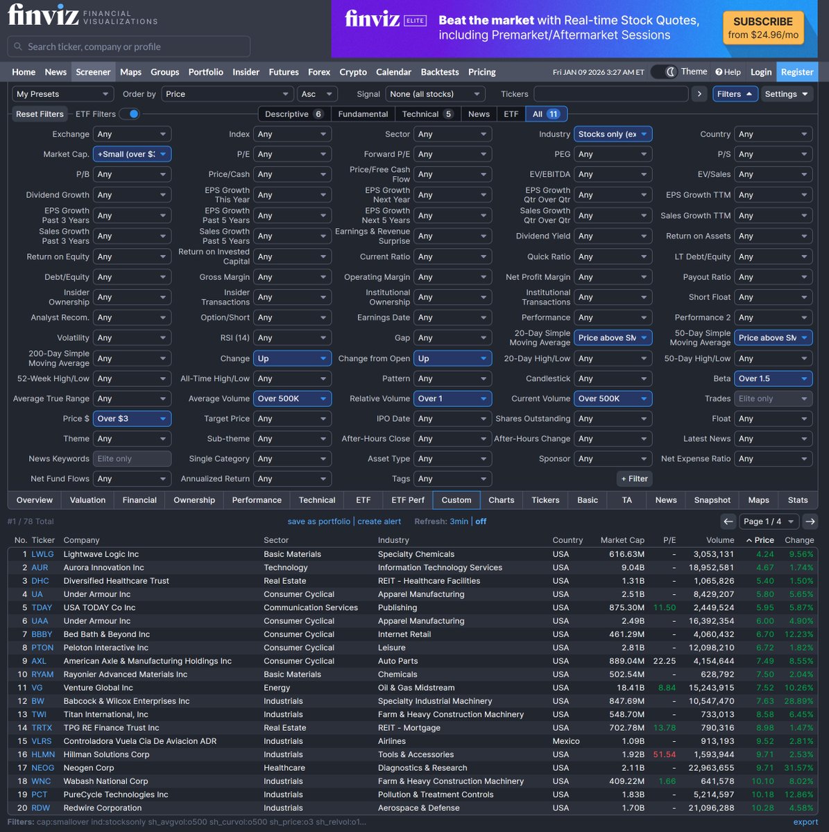
Task: Open the Change filter set to Up
Action: (x=292, y=358)
